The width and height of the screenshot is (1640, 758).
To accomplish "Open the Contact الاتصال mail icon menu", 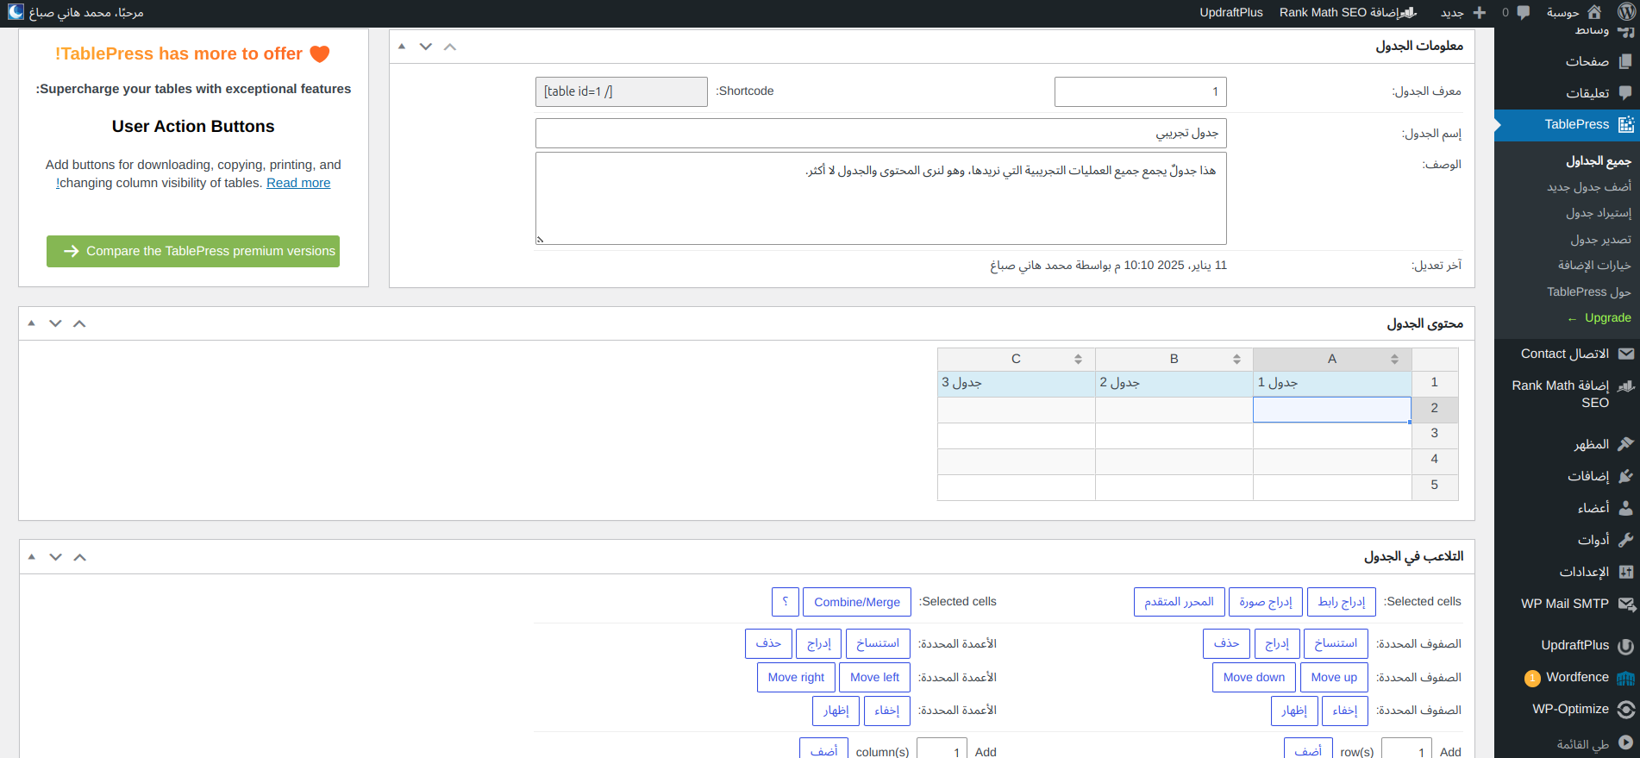I will (1625, 354).
